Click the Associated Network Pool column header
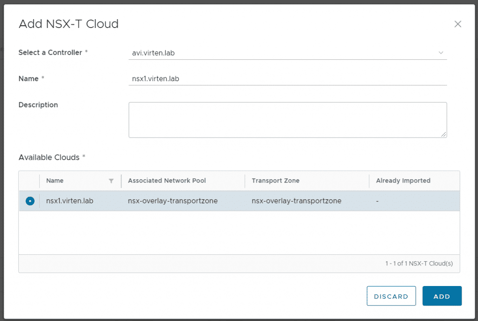Viewport: 478px width, 321px height. 167,181
